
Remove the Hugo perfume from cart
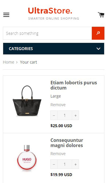pyautogui.click(x=58, y=154)
